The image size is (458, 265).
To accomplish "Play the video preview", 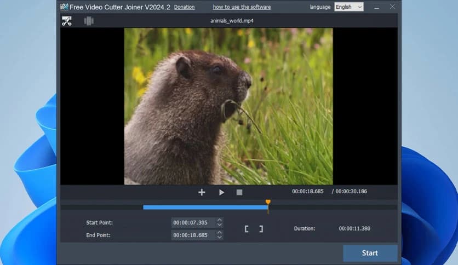I will (221, 192).
